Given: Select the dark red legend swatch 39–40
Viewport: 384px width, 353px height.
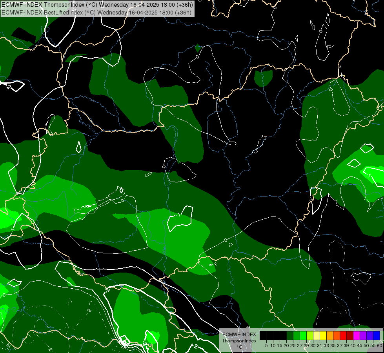Looking at the screenshot, I should coord(350,336).
